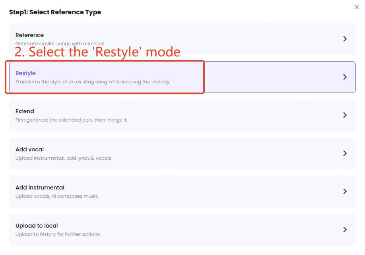365x255 pixels.
Task: Click the 'Upload to history for further actions' text
Action: click(x=58, y=234)
